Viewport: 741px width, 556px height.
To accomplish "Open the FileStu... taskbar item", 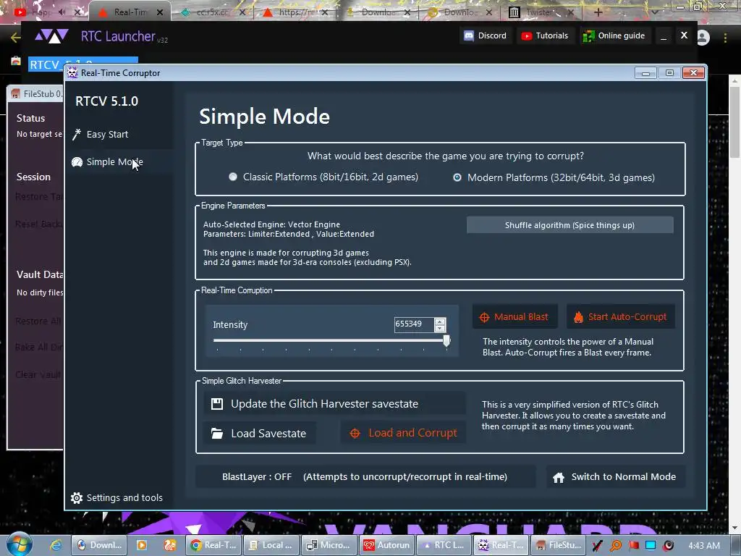I will (559, 545).
